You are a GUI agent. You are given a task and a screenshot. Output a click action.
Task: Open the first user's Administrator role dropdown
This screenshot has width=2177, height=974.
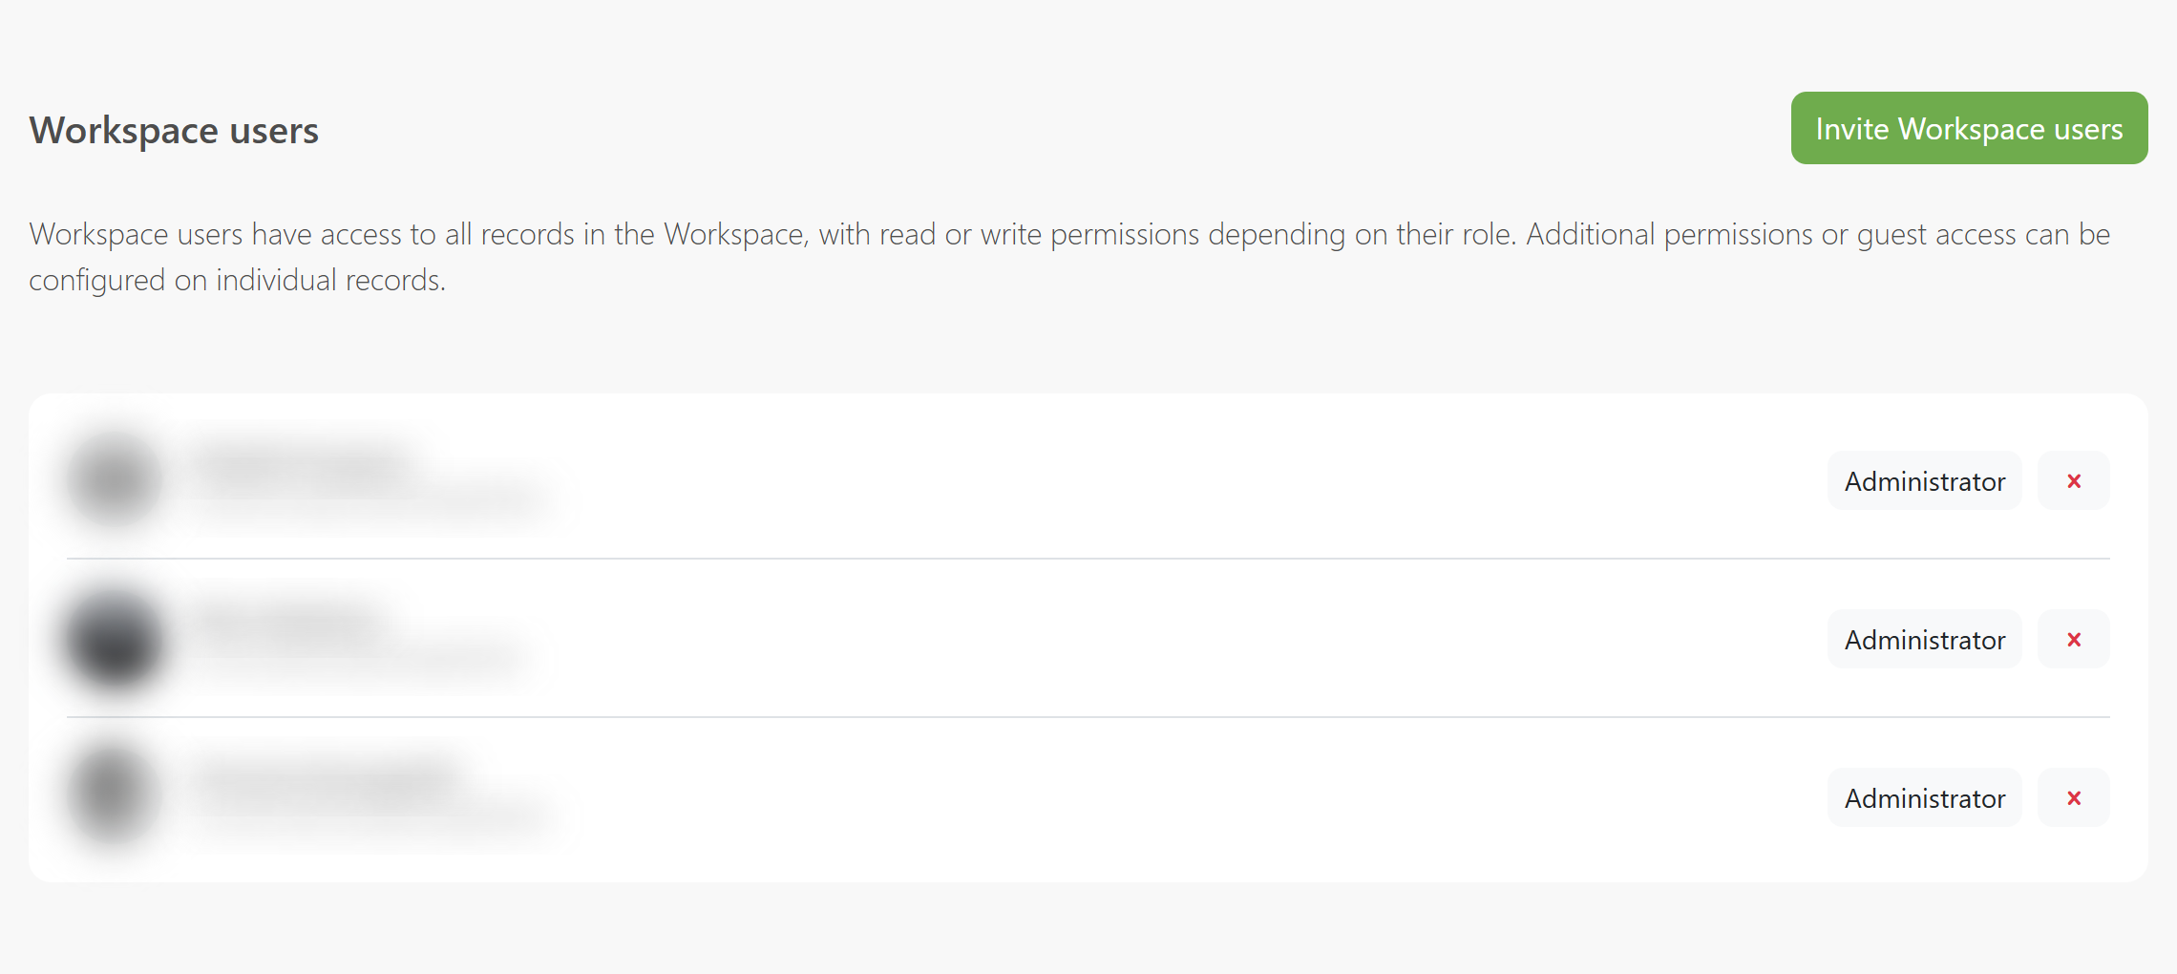coord(1925,480)
